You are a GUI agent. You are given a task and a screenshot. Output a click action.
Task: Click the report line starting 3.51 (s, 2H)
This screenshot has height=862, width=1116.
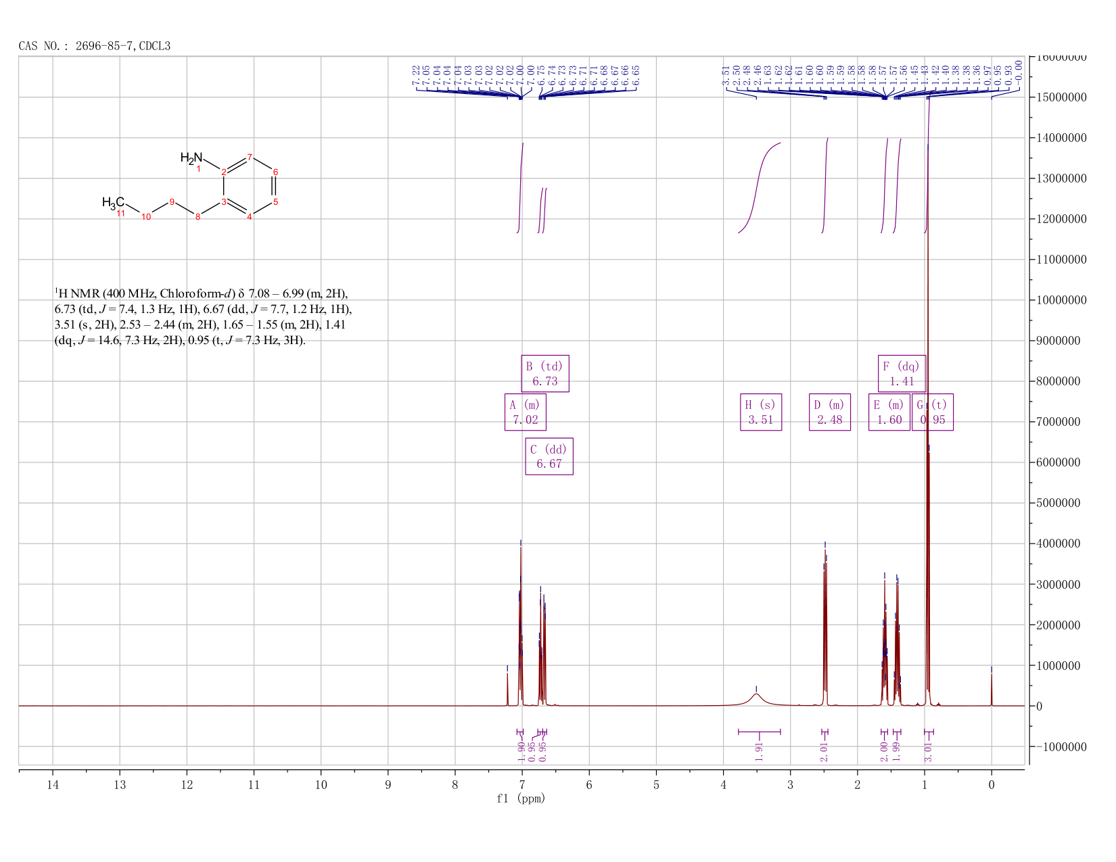(200, 325)
